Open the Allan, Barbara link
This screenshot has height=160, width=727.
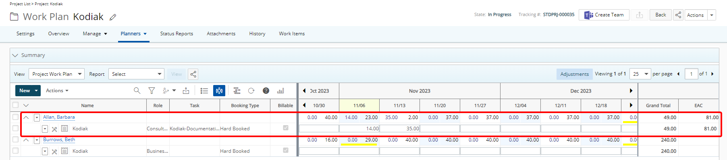tap(59, 117)
